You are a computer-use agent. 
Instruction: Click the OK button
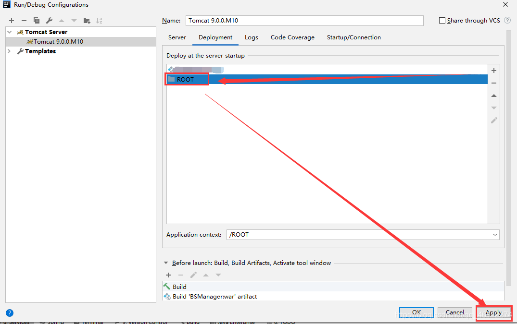point(416,312)
